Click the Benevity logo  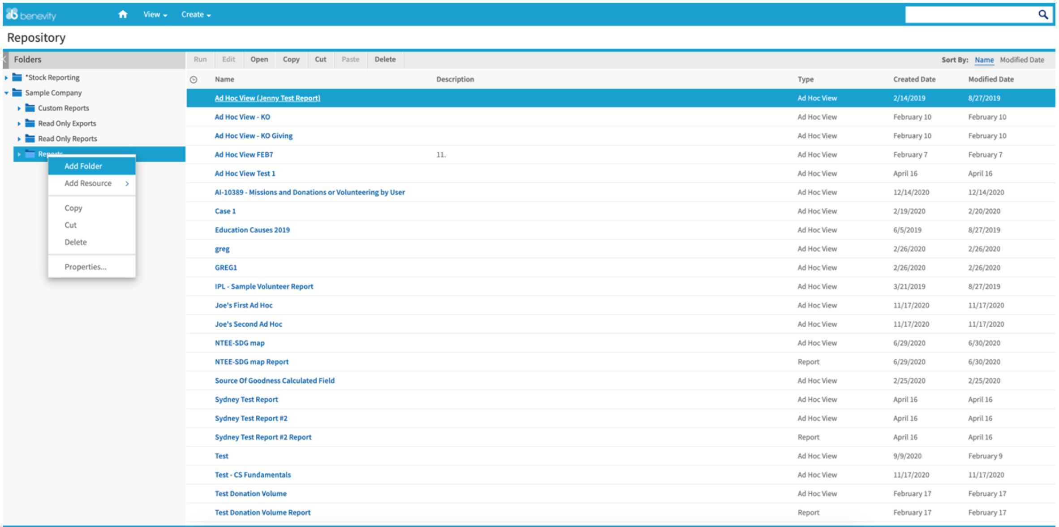coord(31,14)
